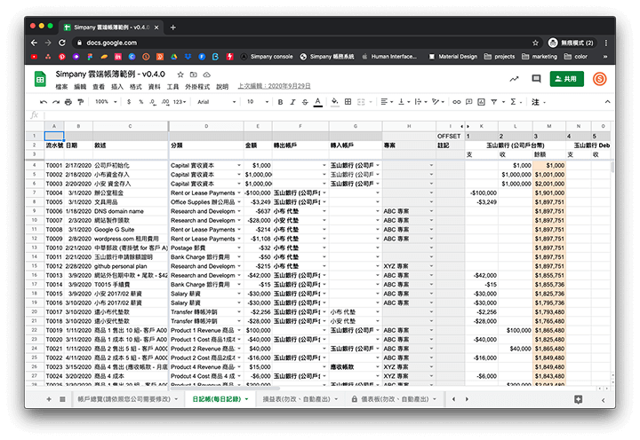Open the zoom 100% dropdown
The height and width of the screenshot is (440, 640).
click(106, 102)
